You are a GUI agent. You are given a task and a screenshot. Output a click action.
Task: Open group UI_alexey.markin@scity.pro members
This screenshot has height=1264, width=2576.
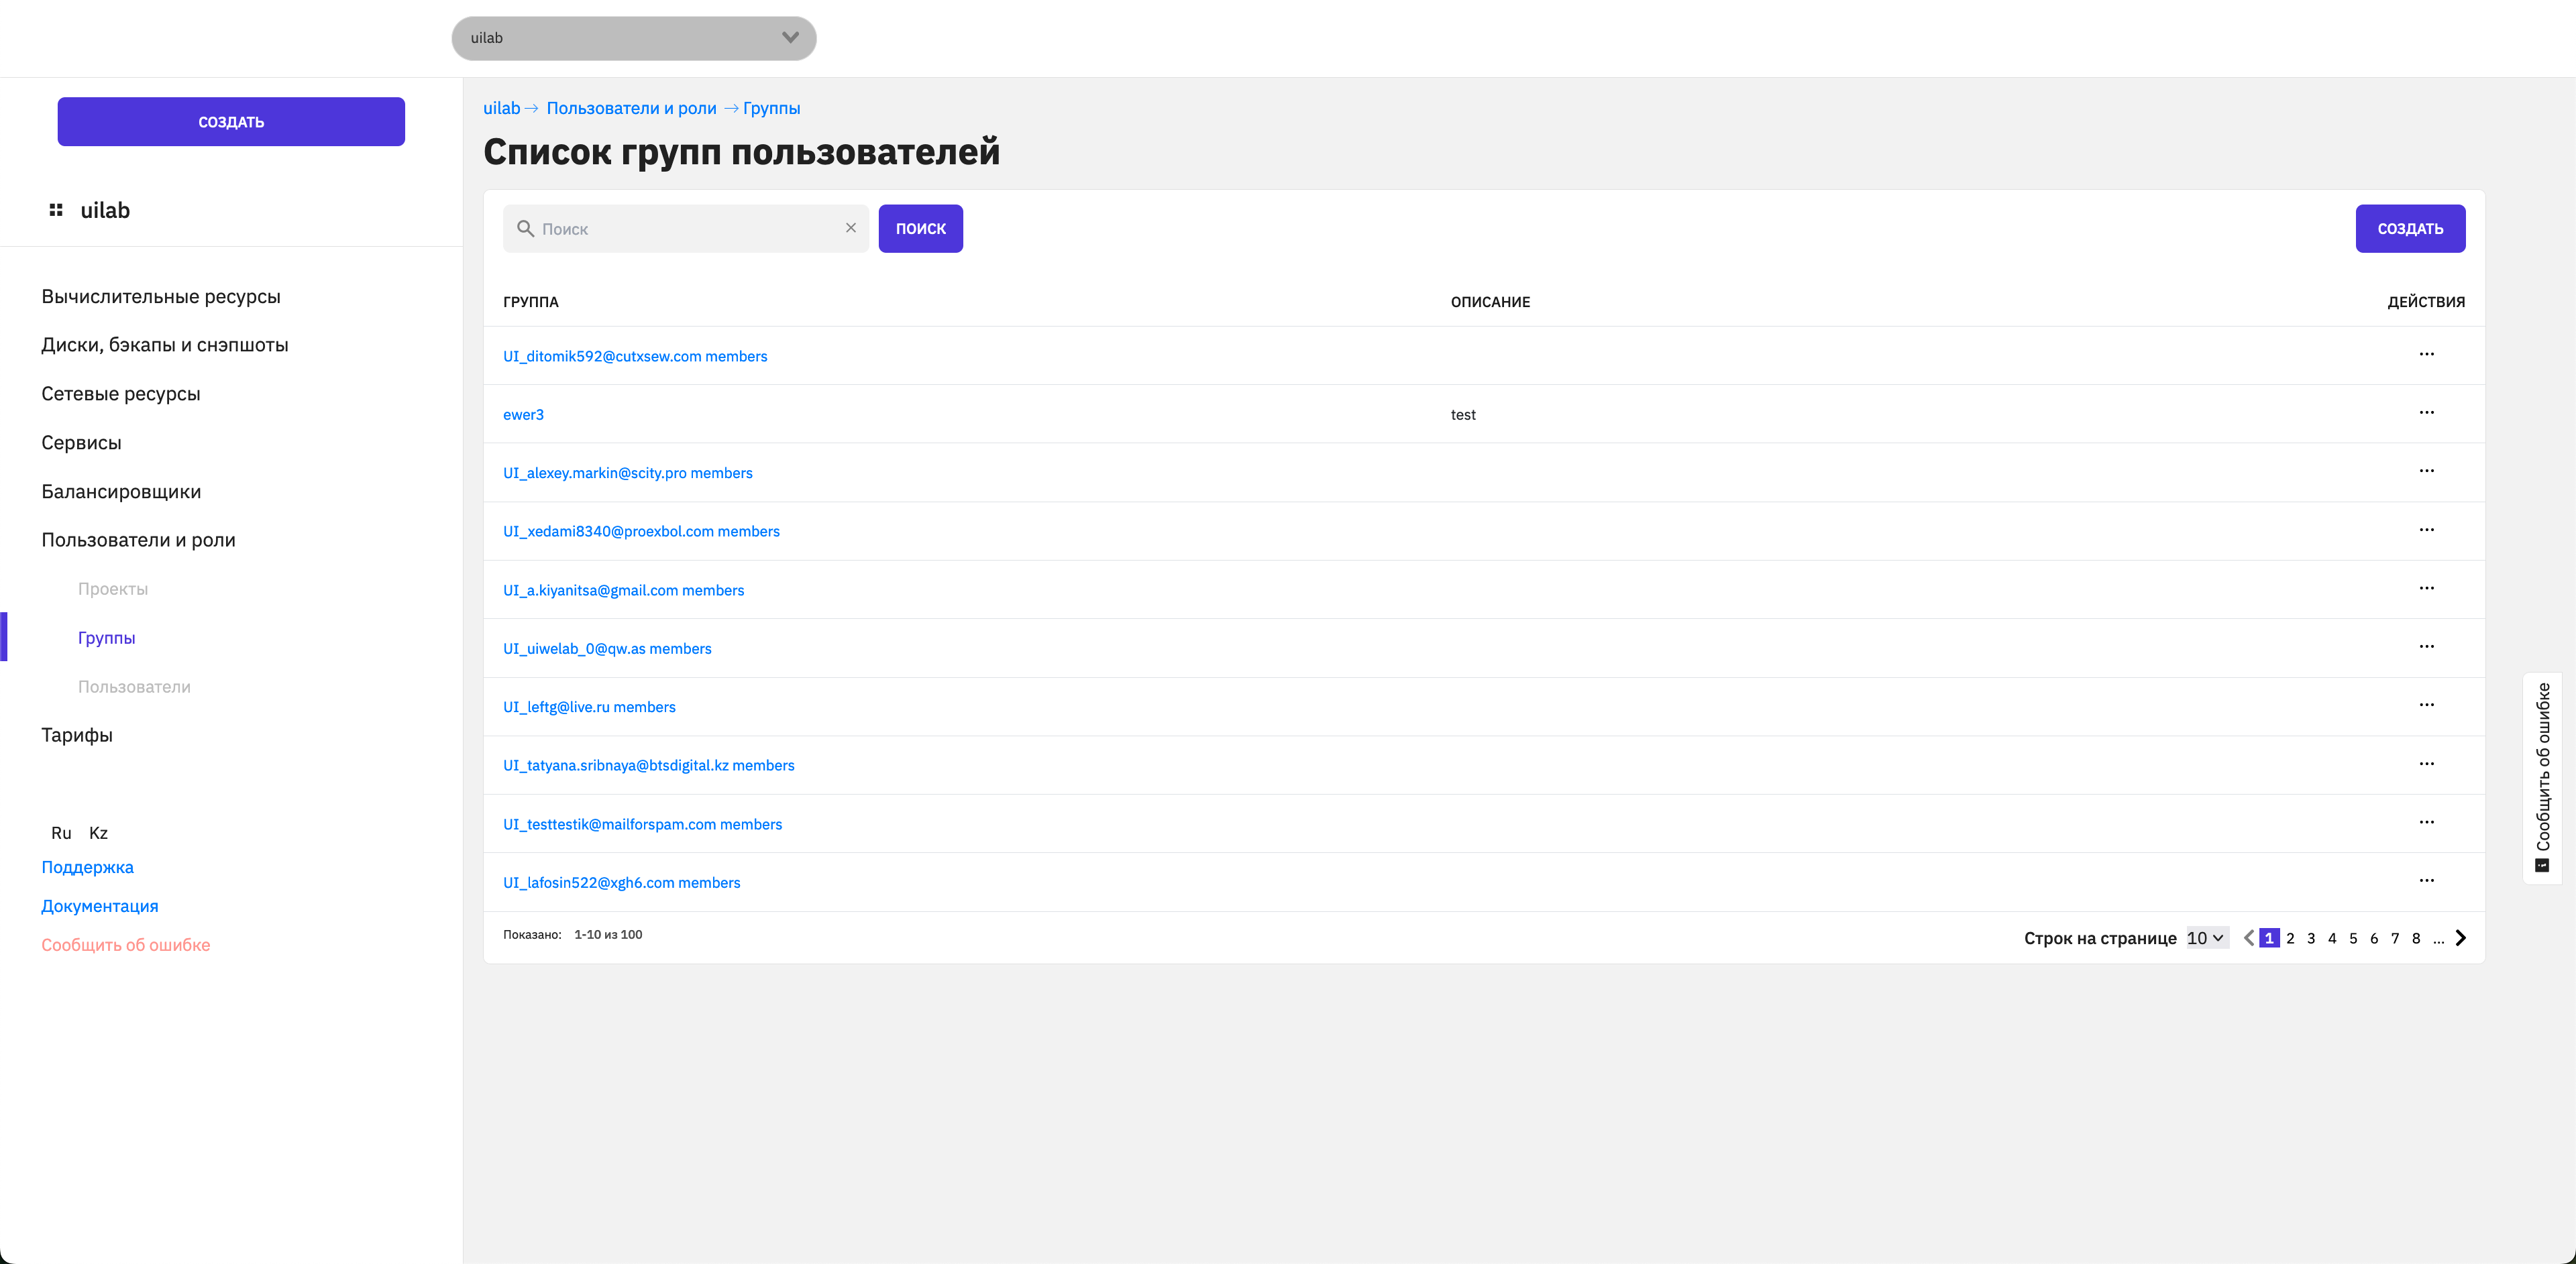click(628, 473)
